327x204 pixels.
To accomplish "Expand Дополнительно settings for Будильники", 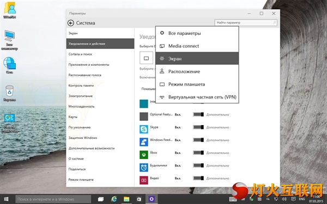I will click(217, 166).
